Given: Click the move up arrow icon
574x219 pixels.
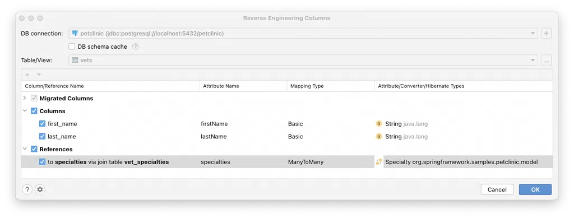Looking at the screenshot, I should click(x=27, y=74).
